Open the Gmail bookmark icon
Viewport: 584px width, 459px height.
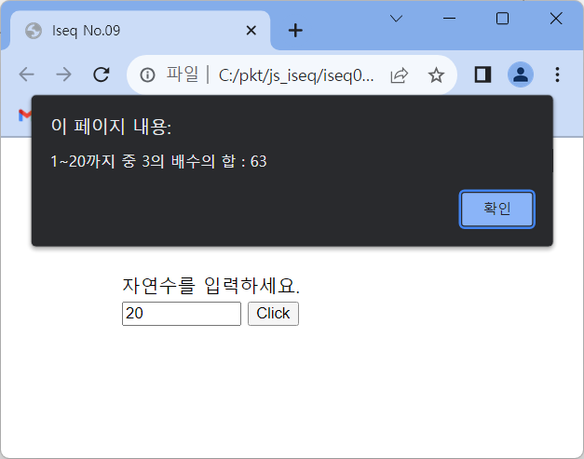coord(25,115)
